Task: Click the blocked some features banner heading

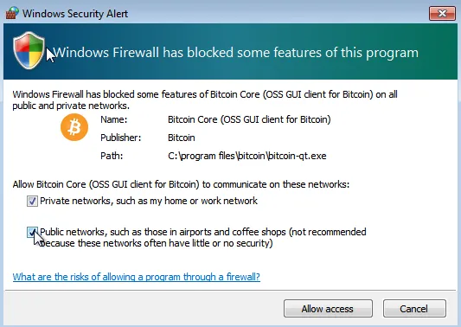Action: pyautogui.click(x=235, y=53)
